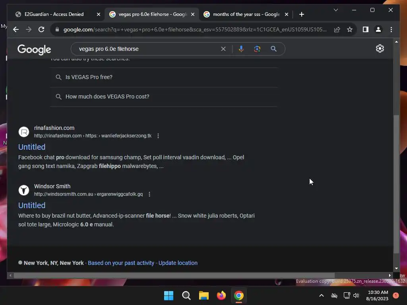Screen dimensions: 407x305
Task: Click the Update location link
Action: coord(178,263)
